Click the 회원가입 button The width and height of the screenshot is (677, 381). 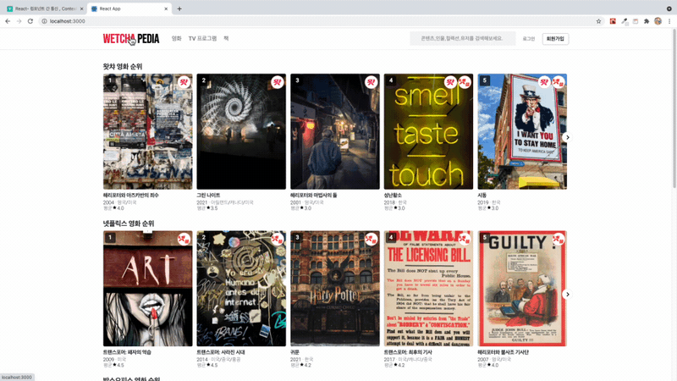555,39
